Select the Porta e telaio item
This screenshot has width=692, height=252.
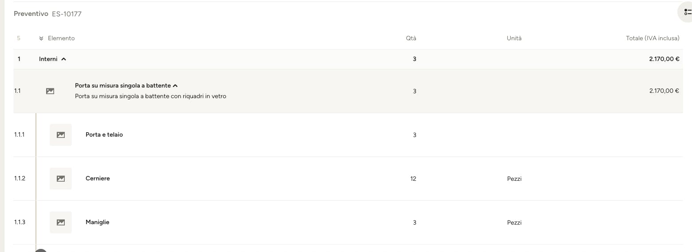pyautogui.click(x=104, y=135)
